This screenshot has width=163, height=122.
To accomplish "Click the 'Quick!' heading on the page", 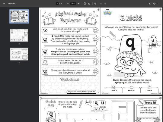I will 131,18.
